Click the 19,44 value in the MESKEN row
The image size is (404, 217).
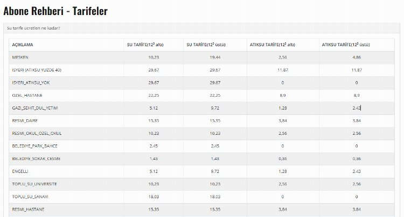[214, 57]
